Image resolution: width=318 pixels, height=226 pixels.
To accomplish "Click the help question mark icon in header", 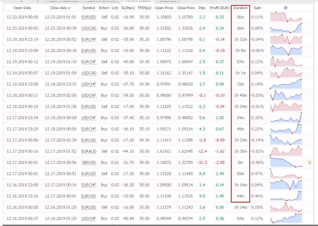I will pos(285,8).
